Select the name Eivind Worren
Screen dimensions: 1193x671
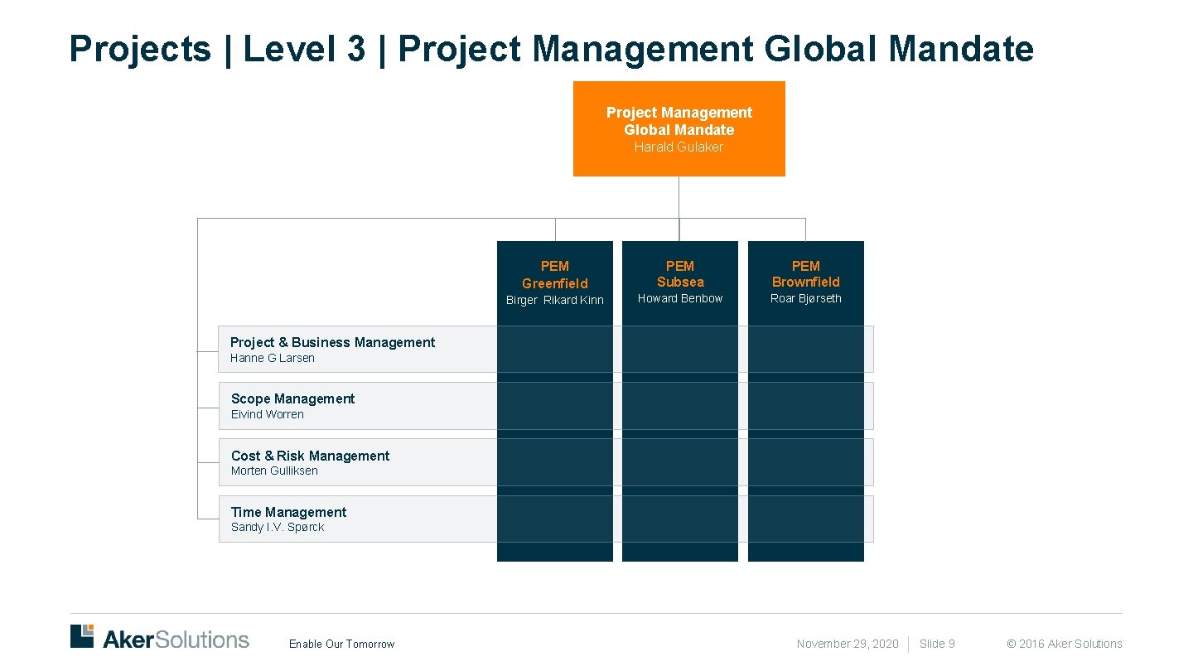268,414
